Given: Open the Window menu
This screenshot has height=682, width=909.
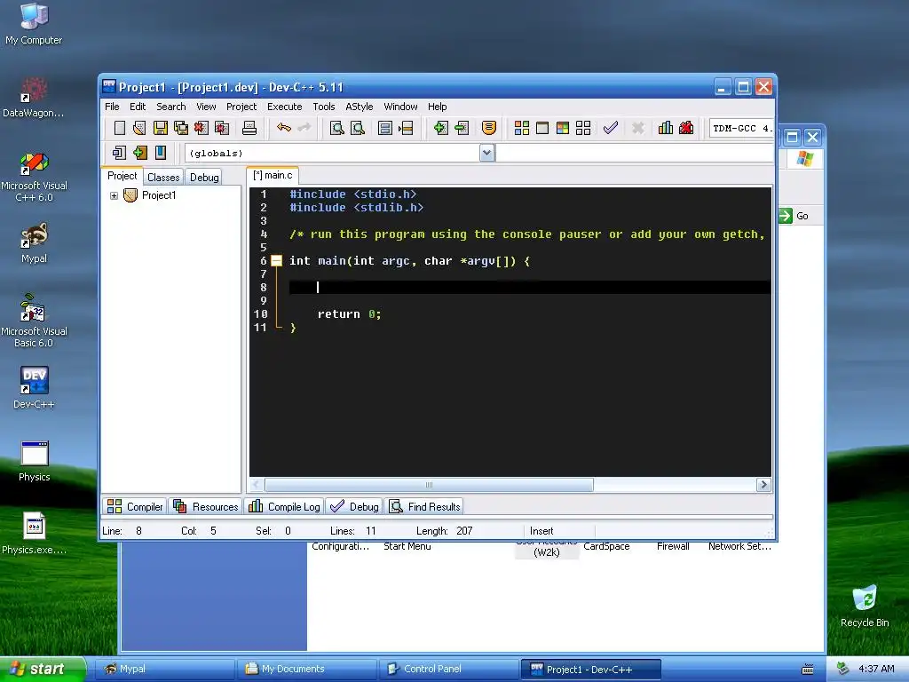Looking at the screenshot, I should tap(400, 107).
